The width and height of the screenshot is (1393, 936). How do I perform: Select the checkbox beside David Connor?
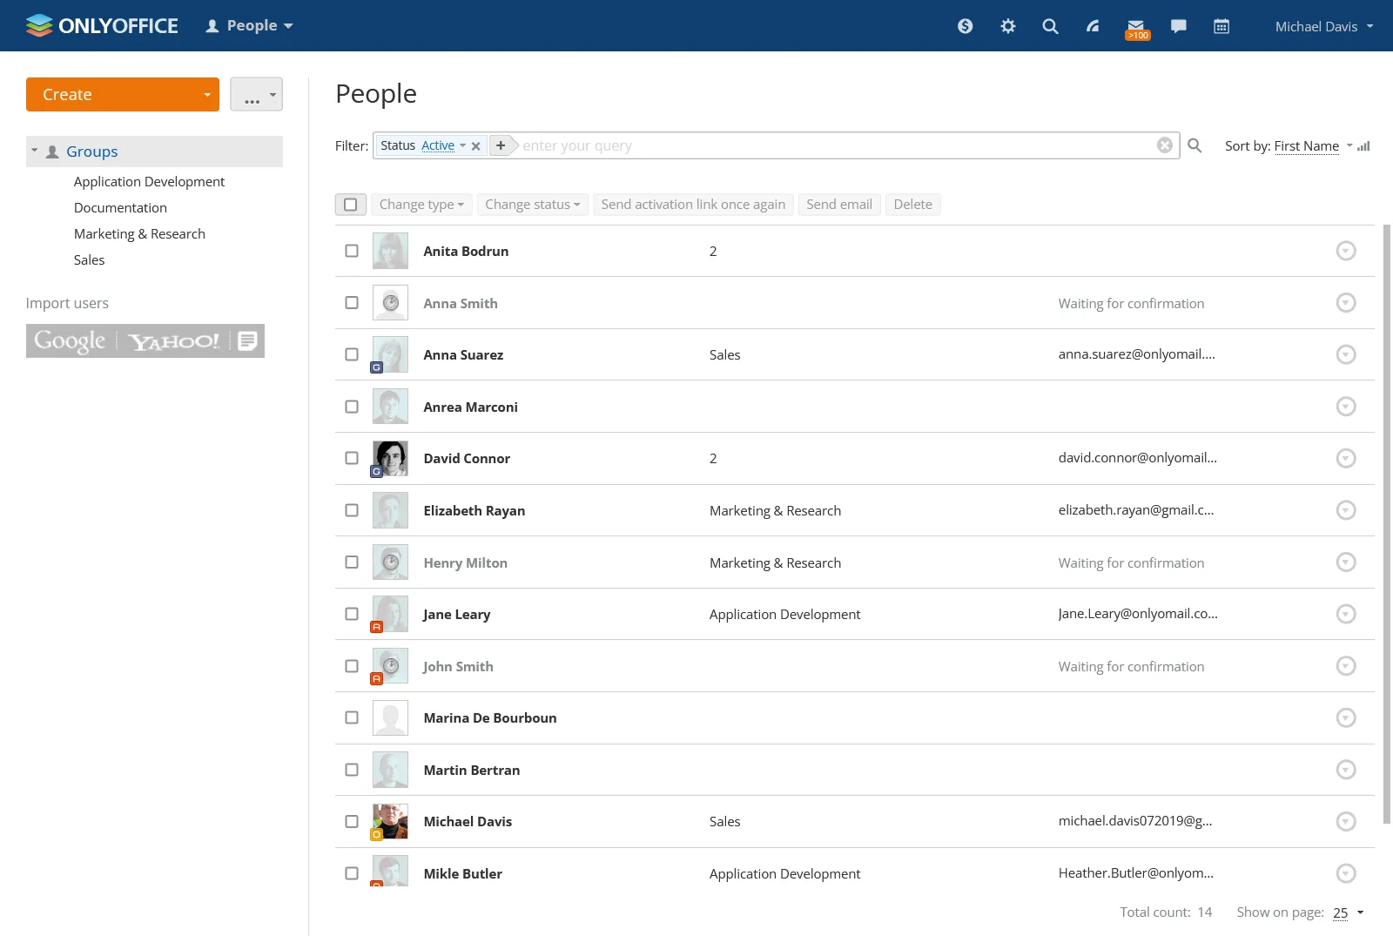(x=351, y=458)
